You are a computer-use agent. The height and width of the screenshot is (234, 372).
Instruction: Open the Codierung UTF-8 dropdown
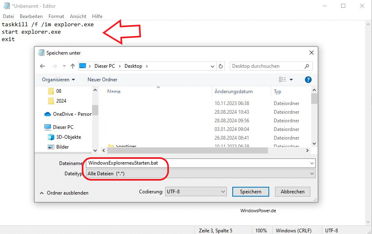[x=196, y=192]
